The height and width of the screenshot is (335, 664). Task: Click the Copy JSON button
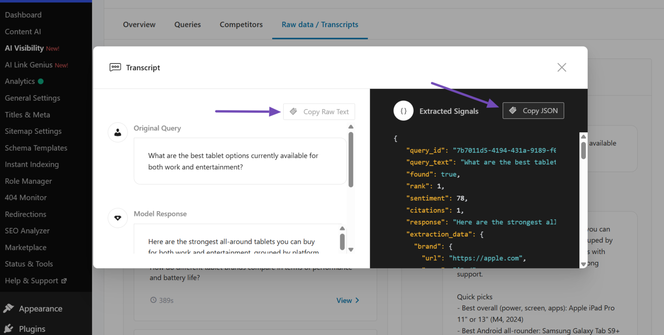point(533,111)
